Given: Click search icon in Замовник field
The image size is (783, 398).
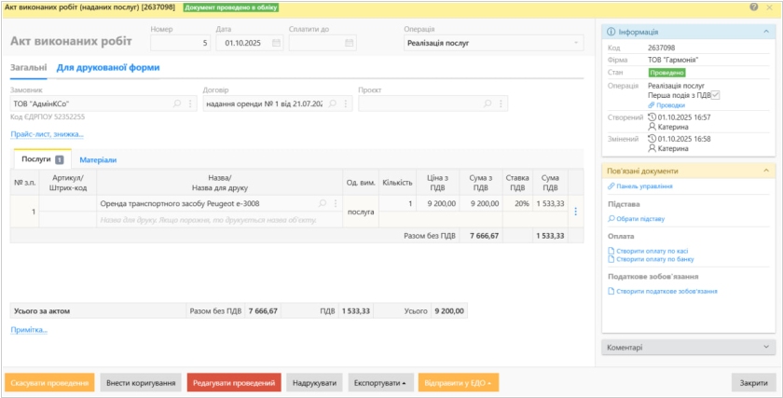Looking at the screenshot, I should [x=178, y=103].
